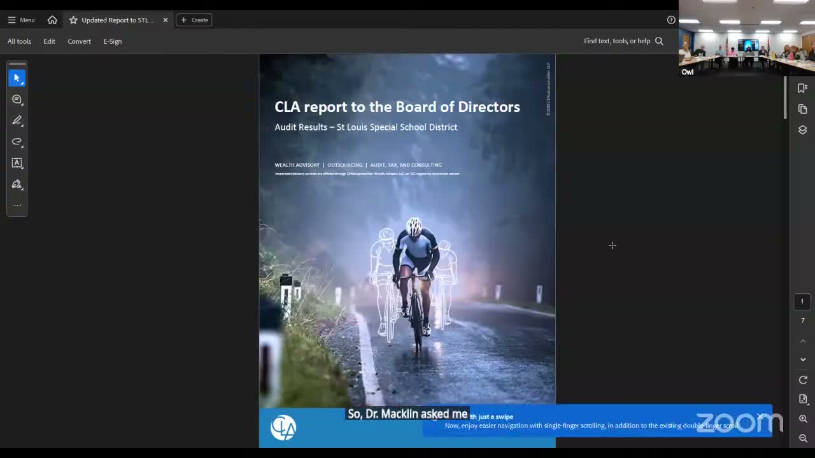This screenshot has width=815, height=458.
Task: Go to next page arrow
Action: 803,359
